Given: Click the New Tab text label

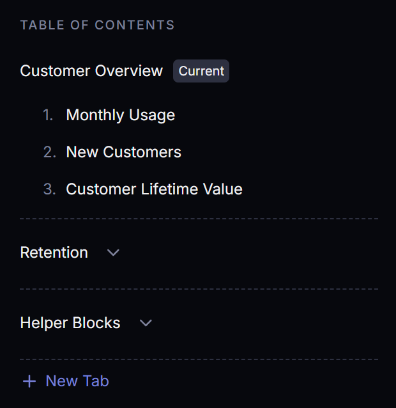Looking at the screenshot, I should 77,381.
